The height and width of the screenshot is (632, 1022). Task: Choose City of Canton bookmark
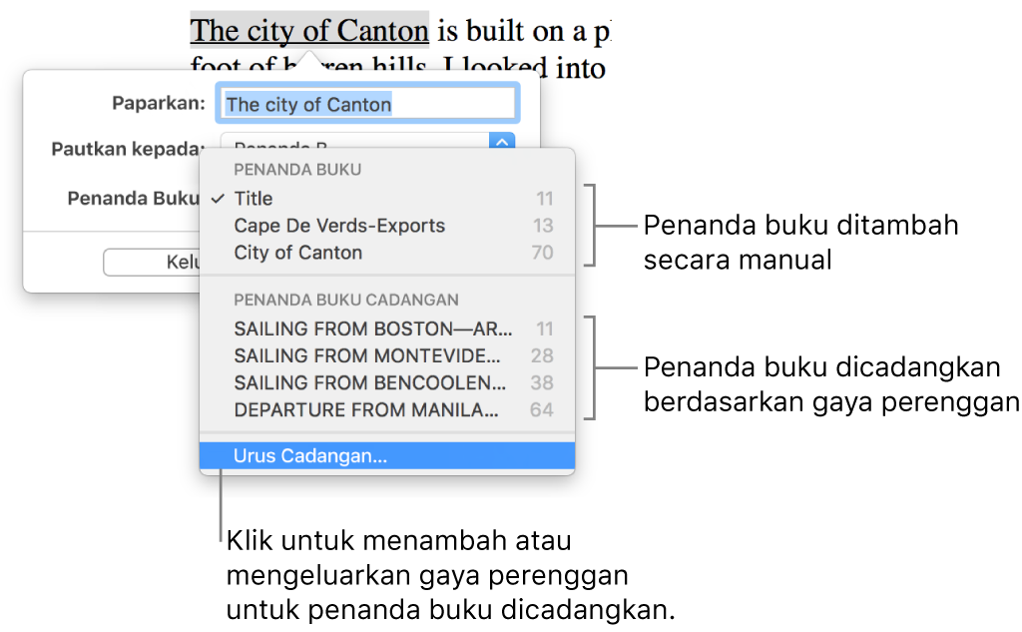pyautogui.click(x=387, y=253)
